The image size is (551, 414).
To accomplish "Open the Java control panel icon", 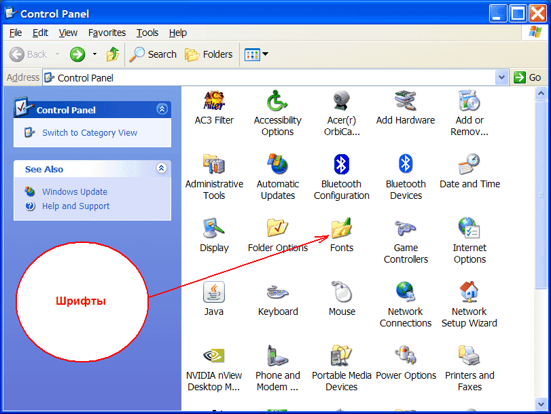I will [214, 293].
